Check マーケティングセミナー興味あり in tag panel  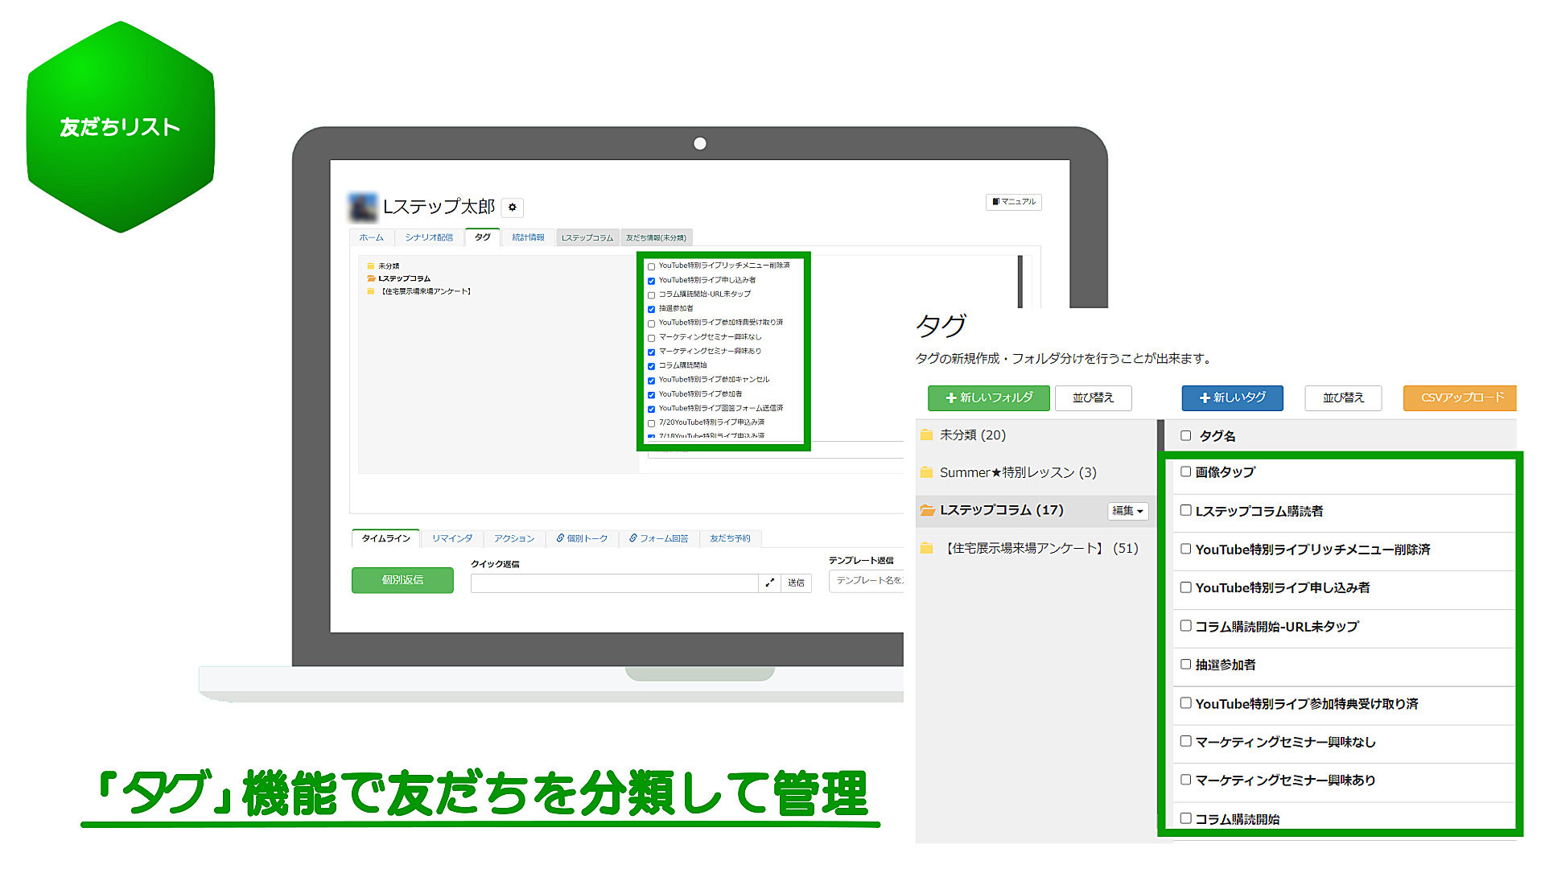tap(1185, 779)
